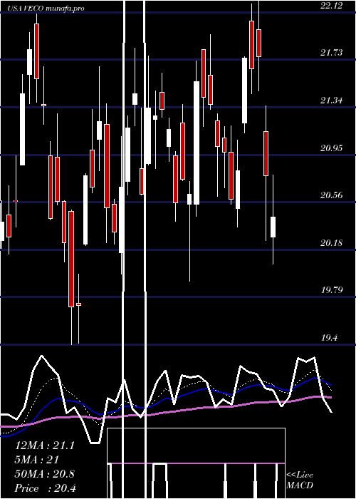
Task: Select the 21.73 price axis label
Action: (332, 53)
